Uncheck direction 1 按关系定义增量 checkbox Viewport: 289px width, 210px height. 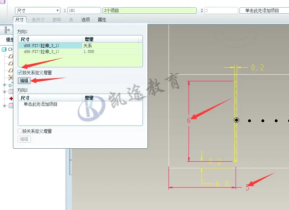[x=20, y=72]
